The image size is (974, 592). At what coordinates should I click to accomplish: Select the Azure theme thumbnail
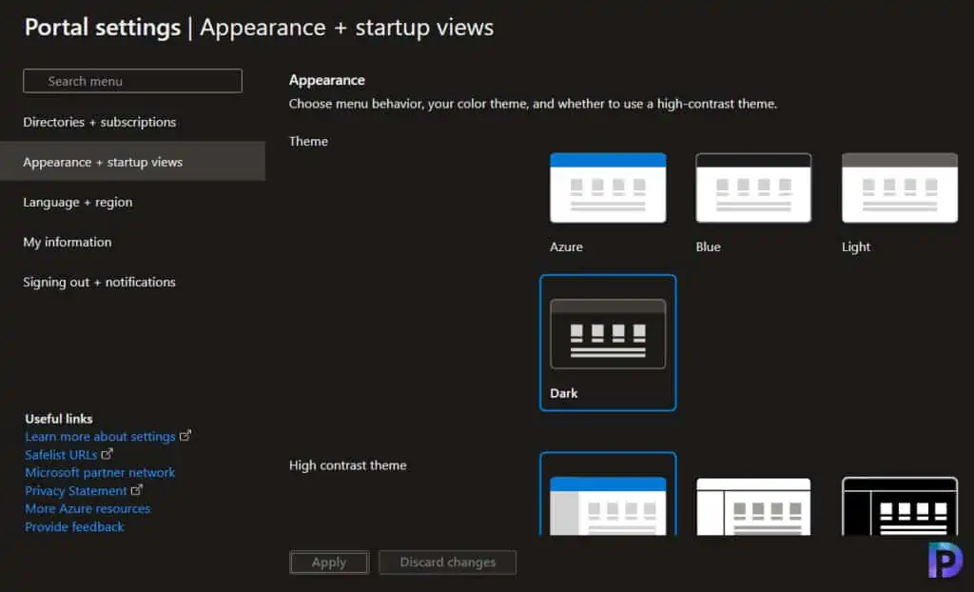pyautogui.click(x=608, y=187)
